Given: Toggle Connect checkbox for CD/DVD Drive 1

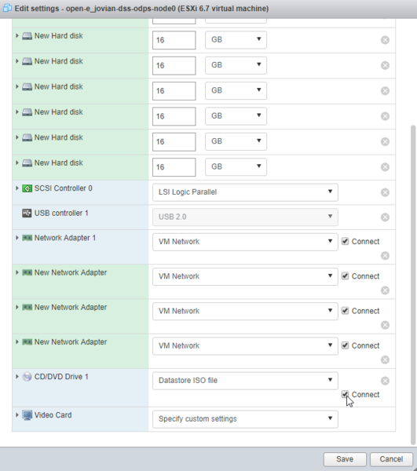Looking at the screenshot, I should 345,394.
